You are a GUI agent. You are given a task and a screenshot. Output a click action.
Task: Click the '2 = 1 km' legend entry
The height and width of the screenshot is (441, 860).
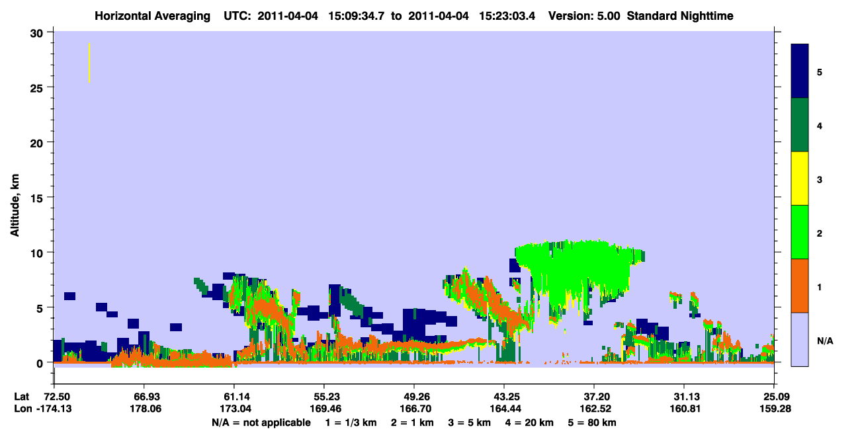(x=413, y=422)
